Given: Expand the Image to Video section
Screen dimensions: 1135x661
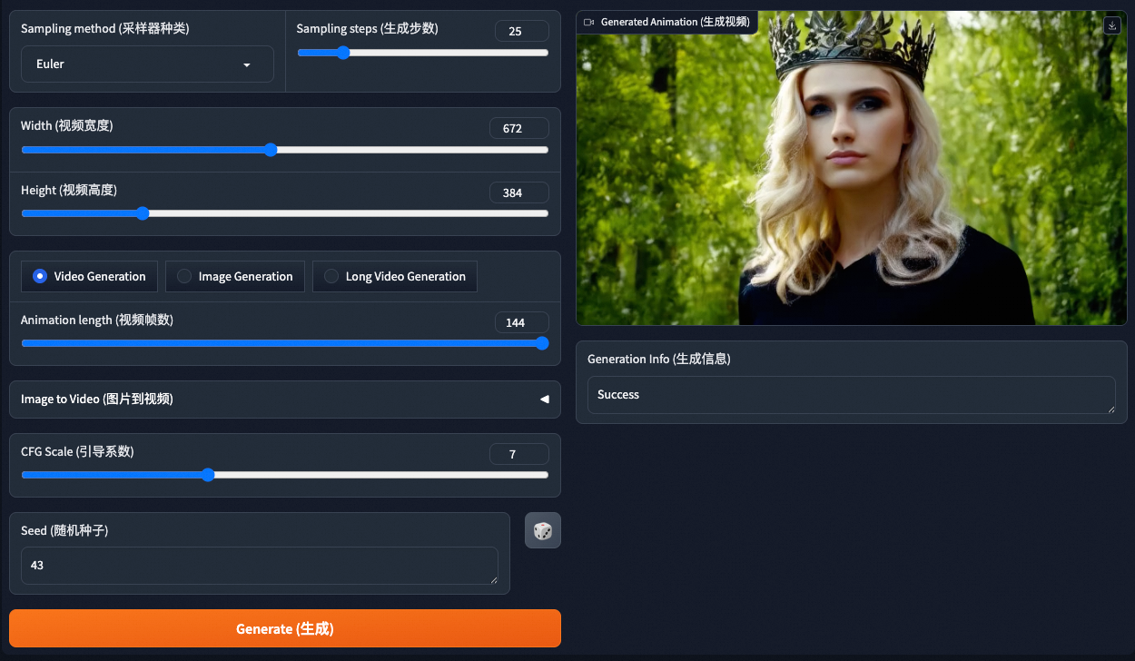Looking at the screenshot, I should (x=285, y=400).
